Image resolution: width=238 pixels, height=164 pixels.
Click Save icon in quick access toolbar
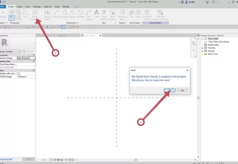[5, 27]
